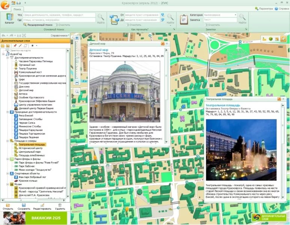Click the Заметка text input field
The width and height of the screenshot is (290, 225).
coord(220,20)
